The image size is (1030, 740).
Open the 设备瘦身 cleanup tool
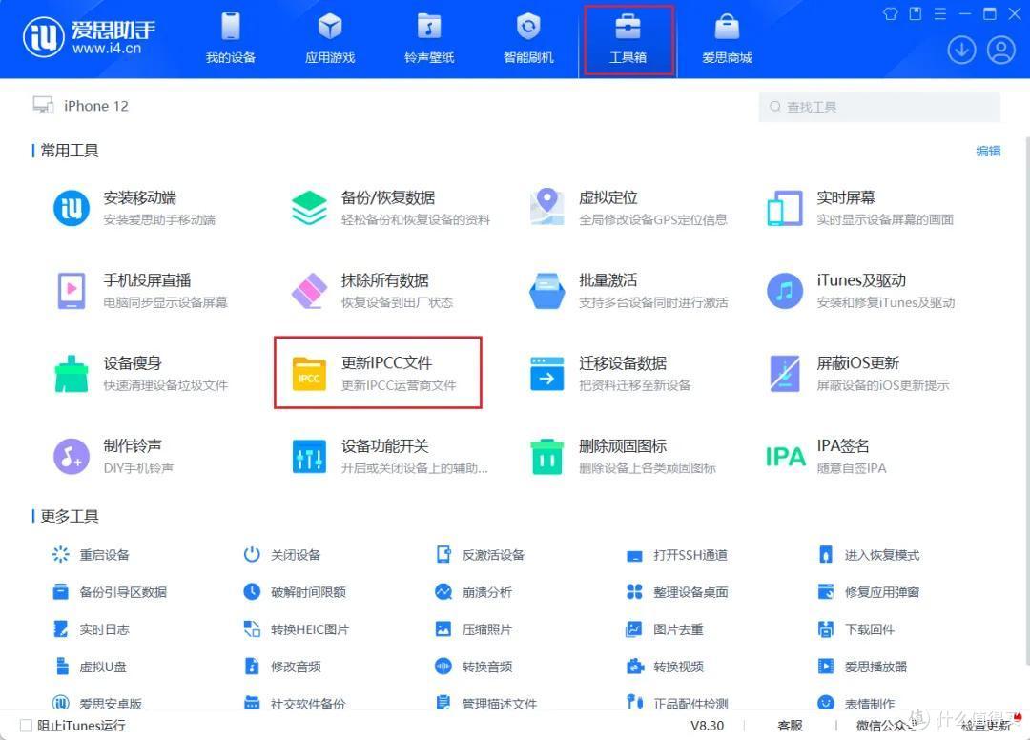[x=72, y=373]
